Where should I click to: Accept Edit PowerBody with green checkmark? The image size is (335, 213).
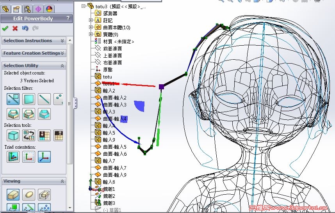[x=5, y=28]
